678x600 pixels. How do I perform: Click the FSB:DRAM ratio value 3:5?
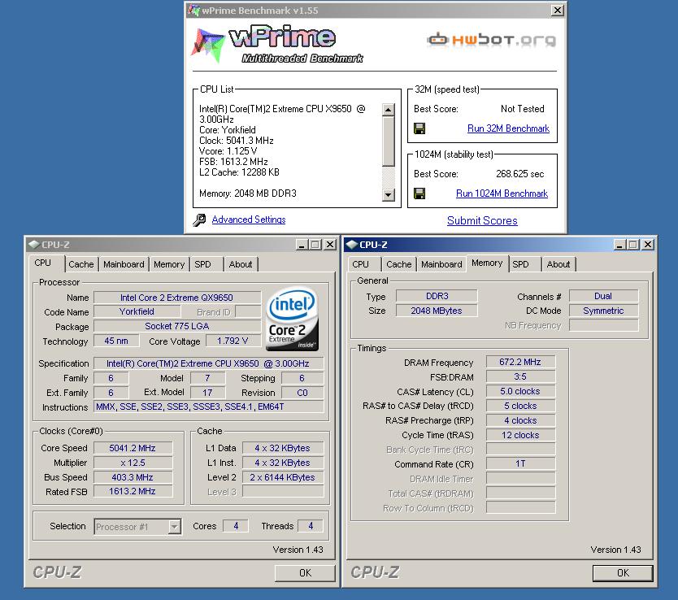tap(520, 376)
